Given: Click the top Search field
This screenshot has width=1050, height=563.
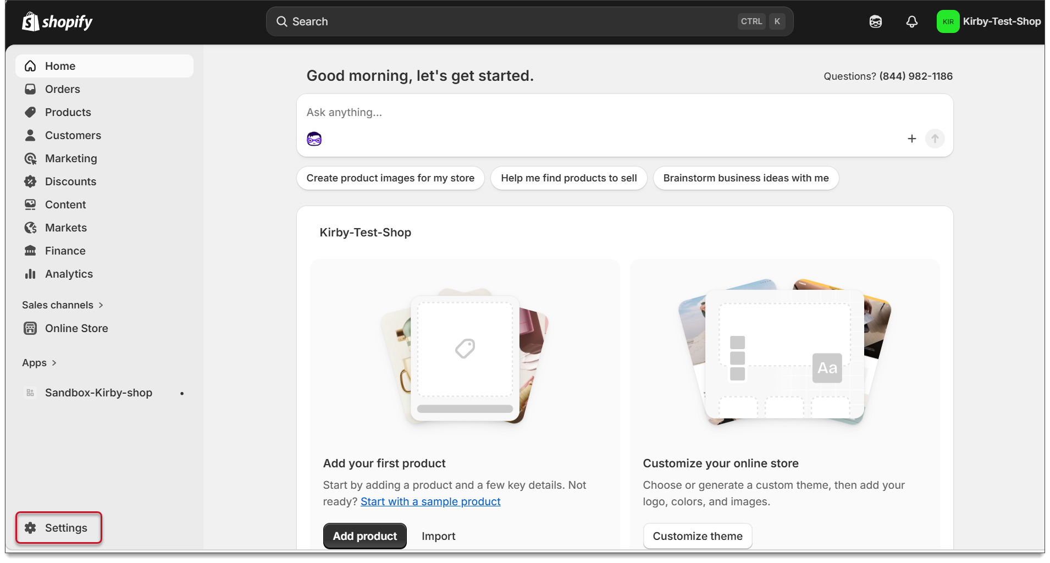Looking at the screenshot, I should coord(530,21).
